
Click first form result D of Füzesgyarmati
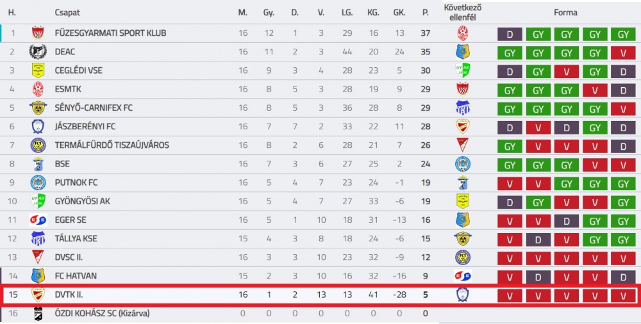(510, 35)
